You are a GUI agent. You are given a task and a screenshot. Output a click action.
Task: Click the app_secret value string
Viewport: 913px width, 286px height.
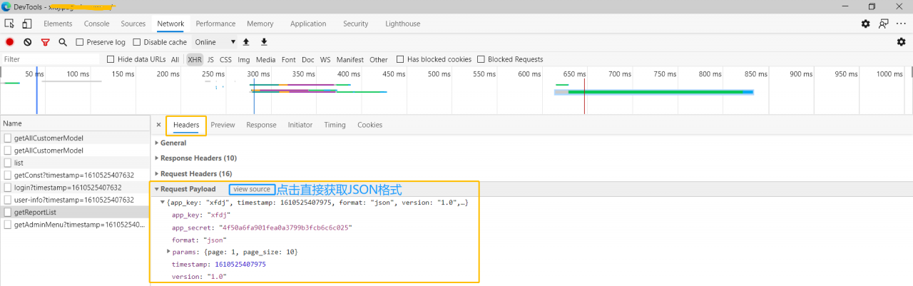(x=285, y=228)
